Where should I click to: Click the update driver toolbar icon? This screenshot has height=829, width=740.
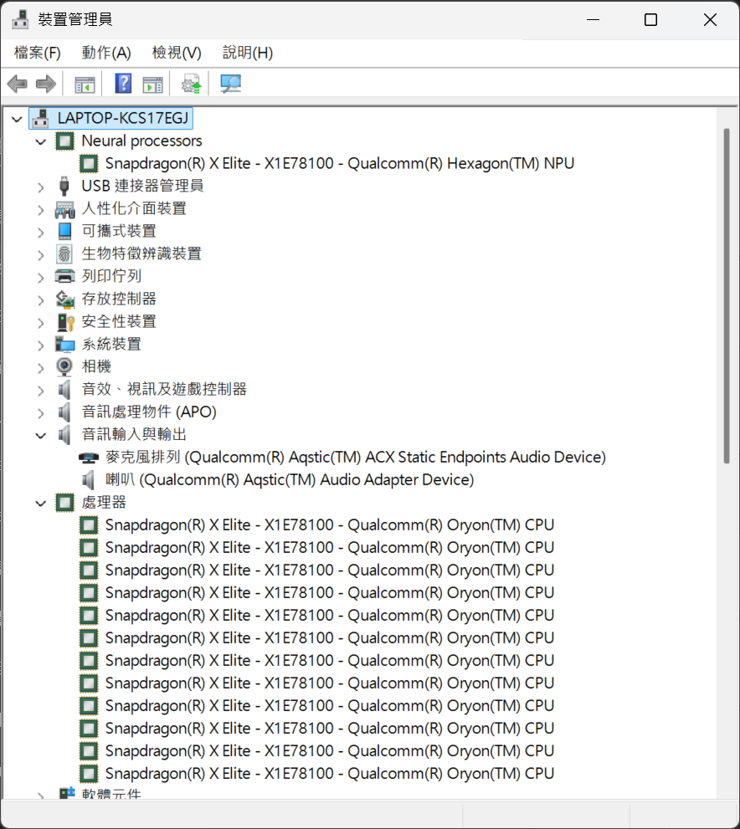192,84
